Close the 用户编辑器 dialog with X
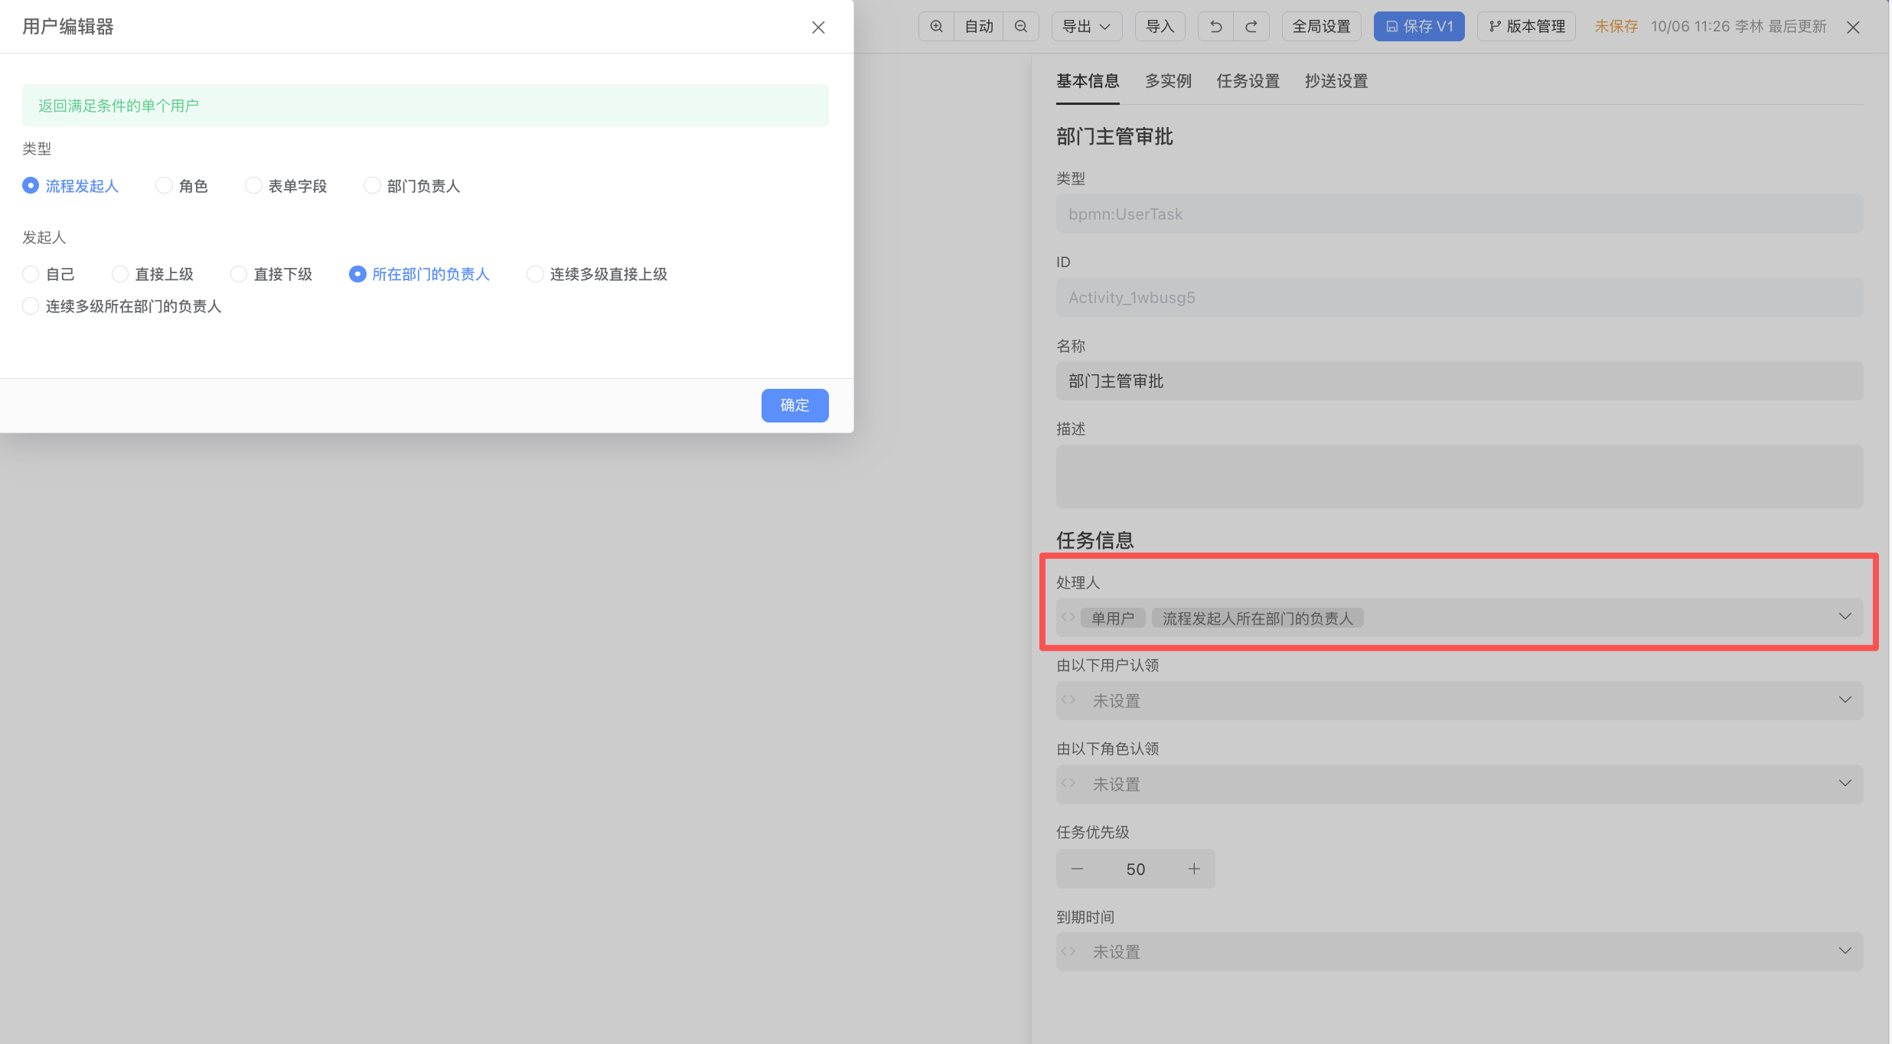The height and width of the screenshot is (1044, 1892). [818, 28]
